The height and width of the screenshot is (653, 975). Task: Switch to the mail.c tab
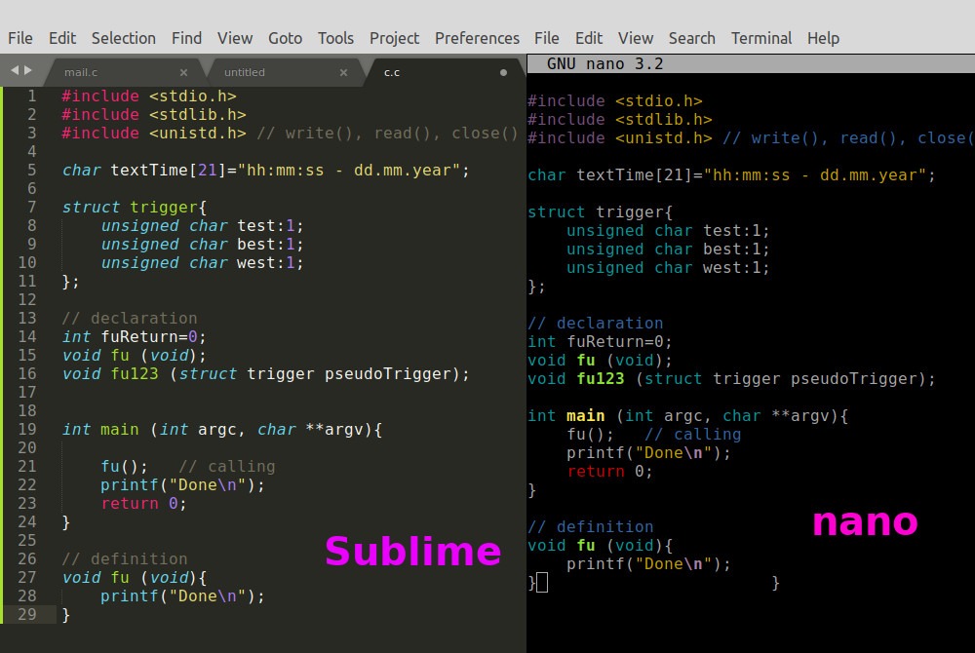point(81,72)
